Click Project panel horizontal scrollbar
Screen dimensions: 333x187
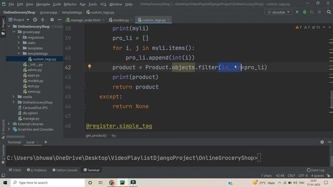(15, 137)
